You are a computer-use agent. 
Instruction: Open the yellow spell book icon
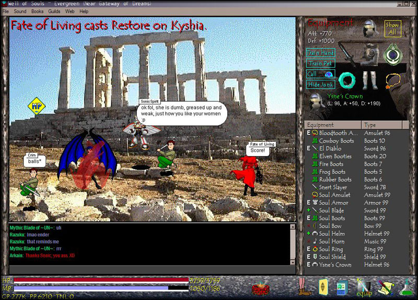323,287
